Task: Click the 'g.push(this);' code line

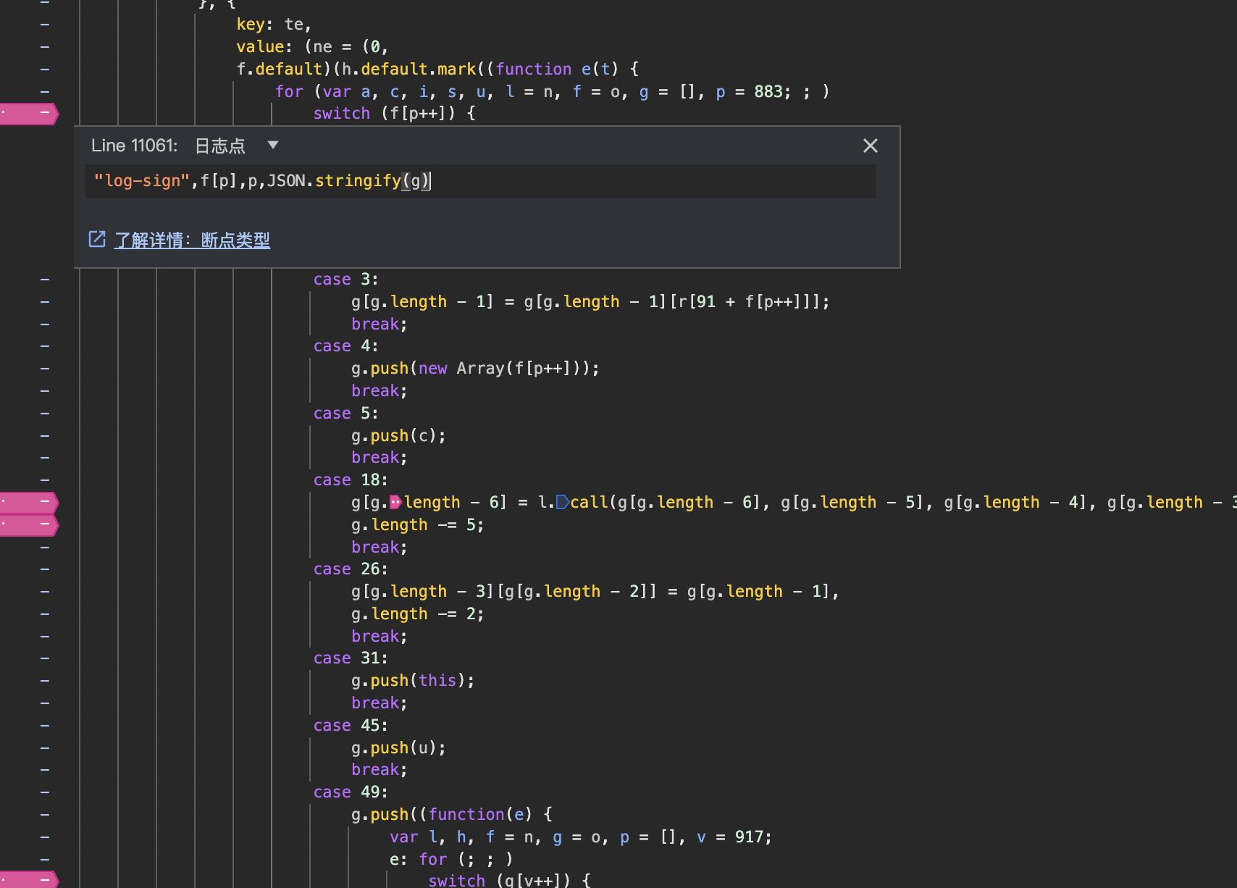Action: [413, 681]
